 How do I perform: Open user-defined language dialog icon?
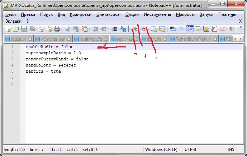coord(198,29)
